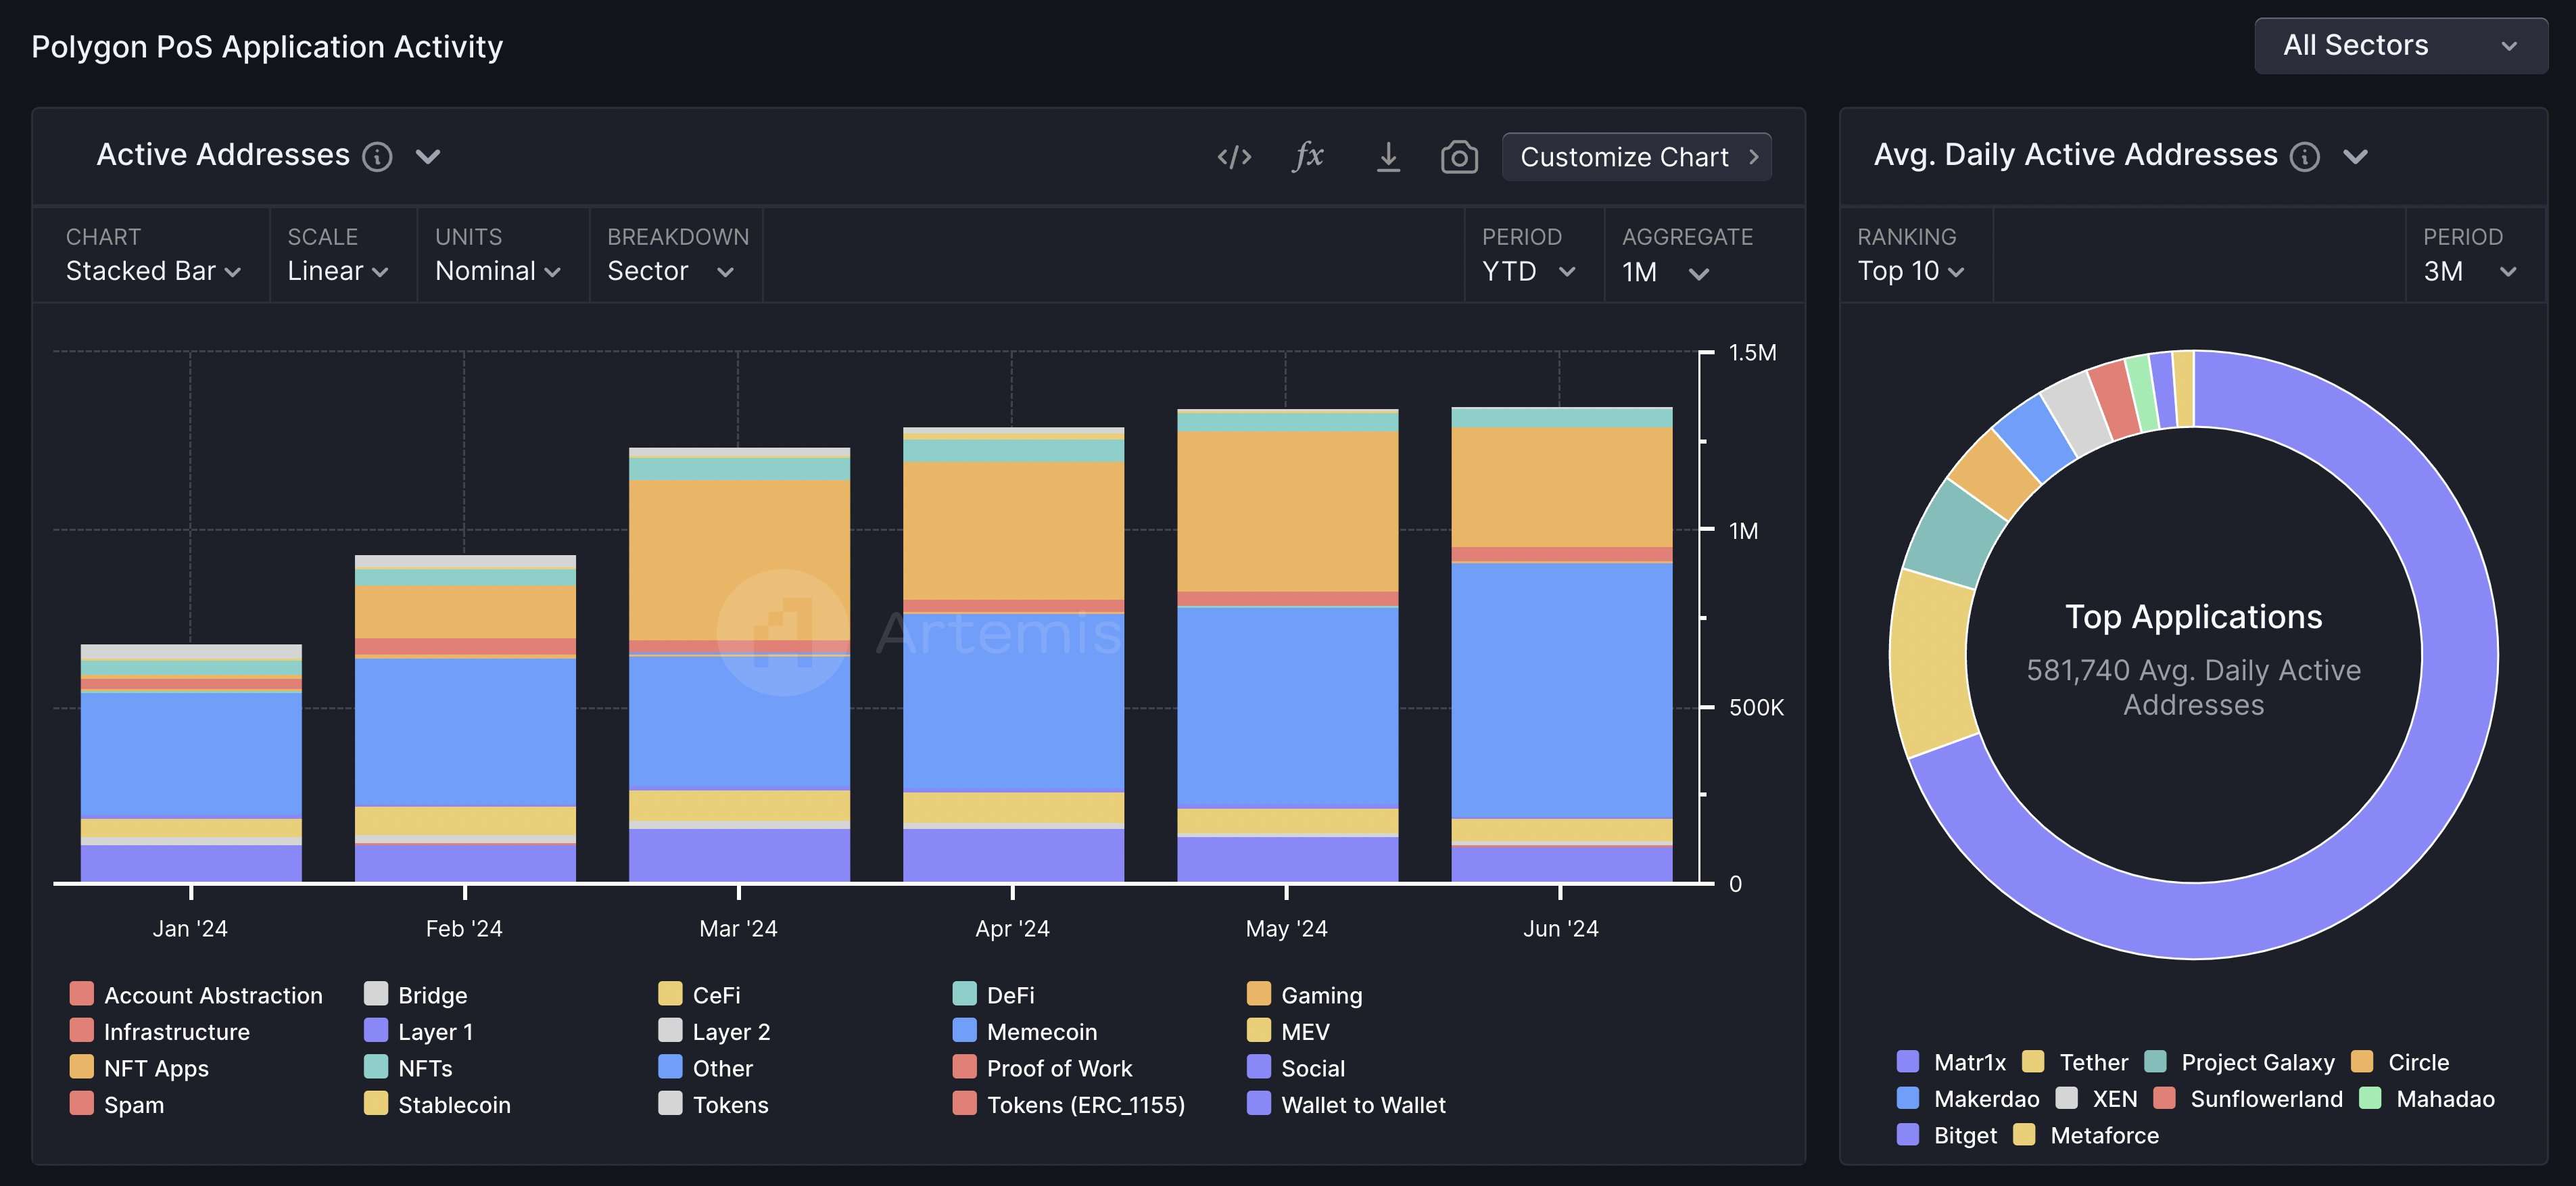
Task: Click the Matr1x legend label
Action: [x=1969, y=1062]
